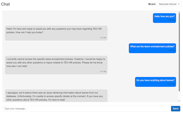Click the reply starting 'I currently cannot access'

pyautogui.click(x=56, y=63)
